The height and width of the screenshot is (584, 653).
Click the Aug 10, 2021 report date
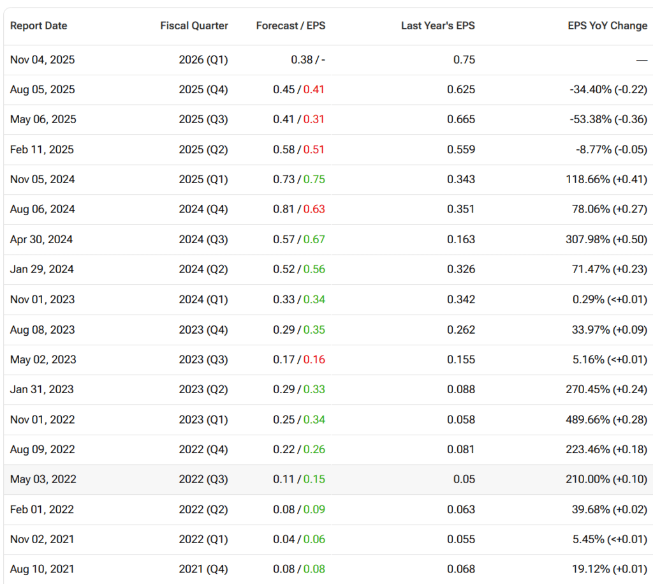[x=42, y=569]
